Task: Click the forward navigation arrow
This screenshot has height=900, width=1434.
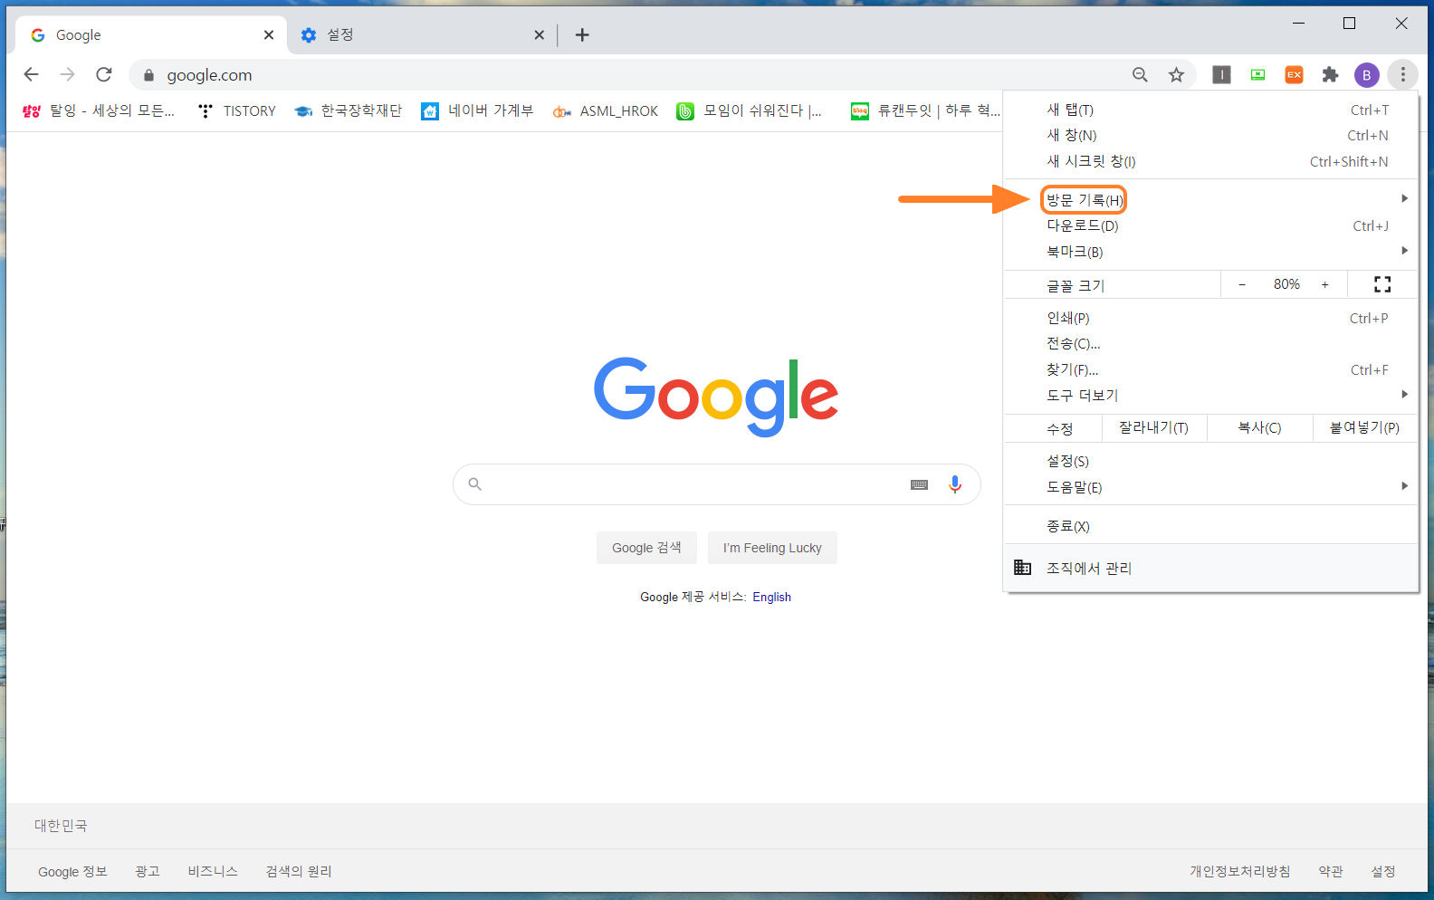Action: coord(67,74)
